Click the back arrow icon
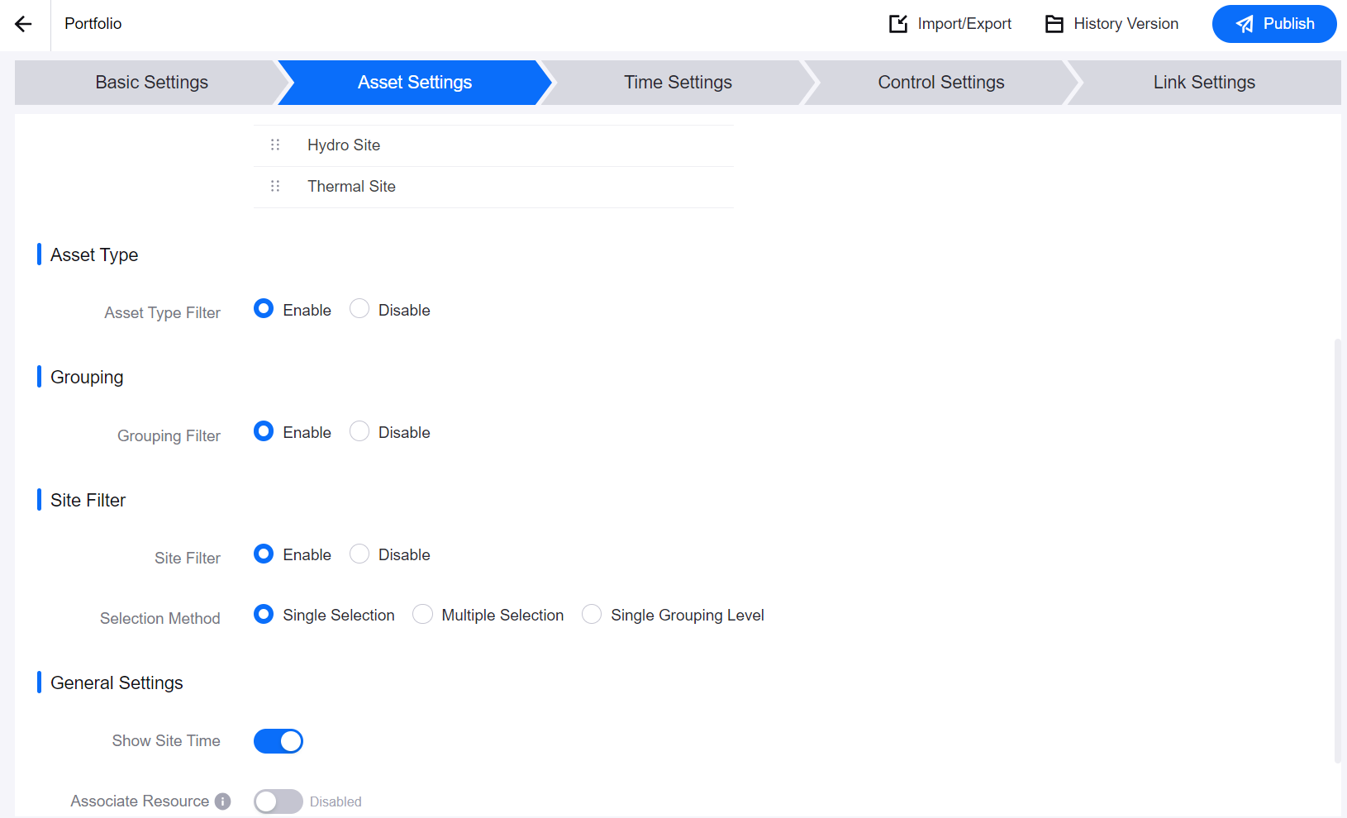Screen dimensions: 1347x818 [23, 24]
